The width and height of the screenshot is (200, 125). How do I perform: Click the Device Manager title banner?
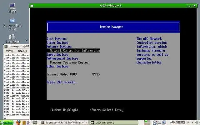pos(113,27)
